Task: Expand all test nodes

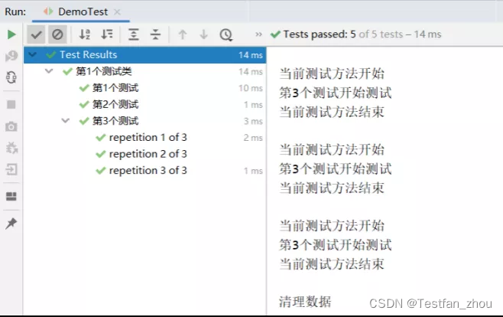Action: pos(134,34)
